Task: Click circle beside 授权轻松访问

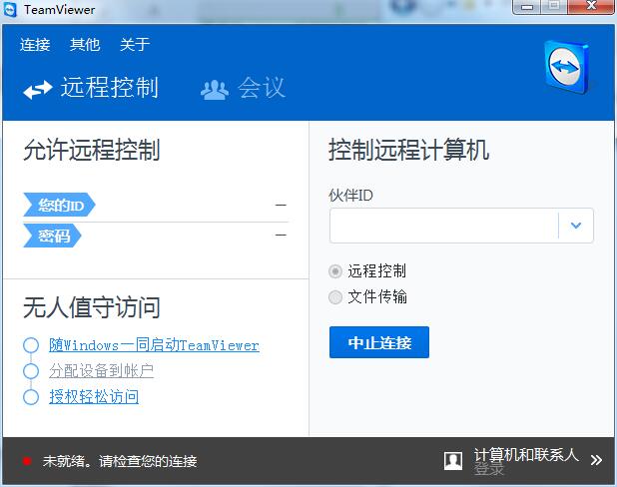Action: coord(31,396)
